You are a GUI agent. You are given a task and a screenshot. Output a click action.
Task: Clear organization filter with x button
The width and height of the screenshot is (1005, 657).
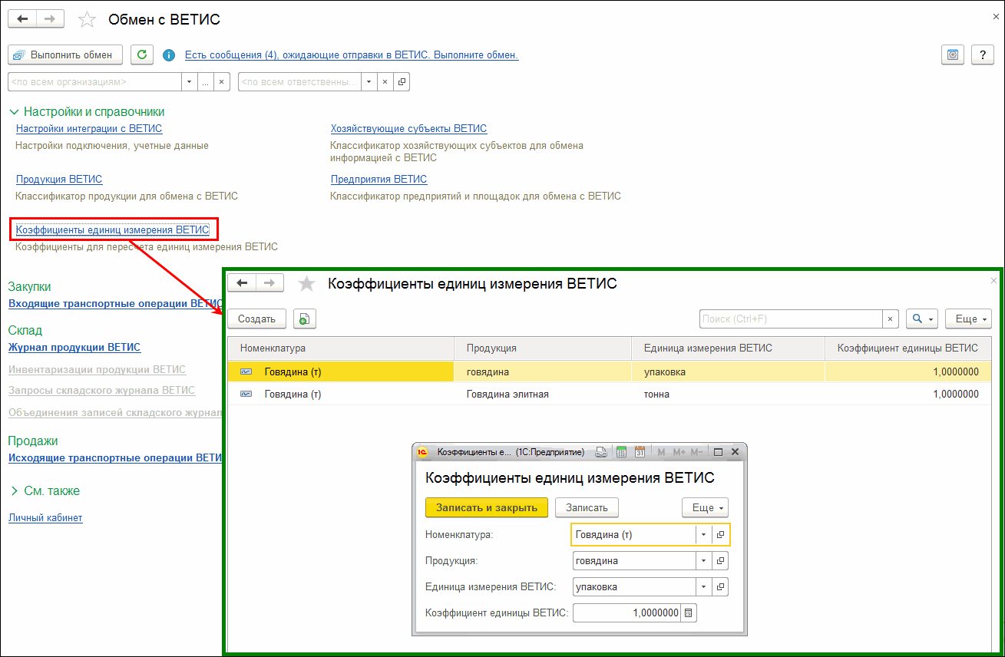pyautogui.click(x=222, y=81)
